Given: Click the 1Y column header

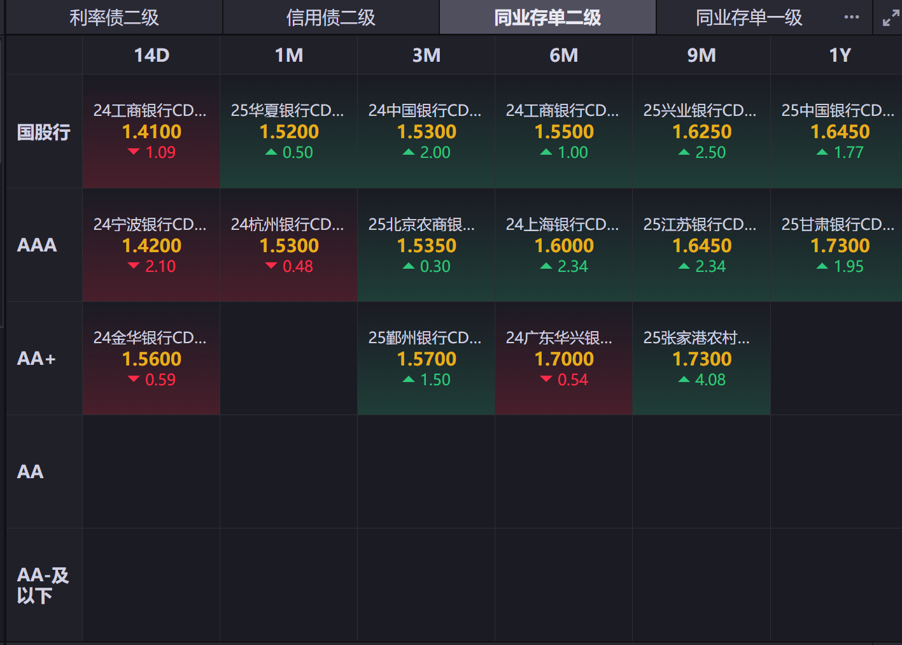Looking at the screenshot, I should (840, 55).
